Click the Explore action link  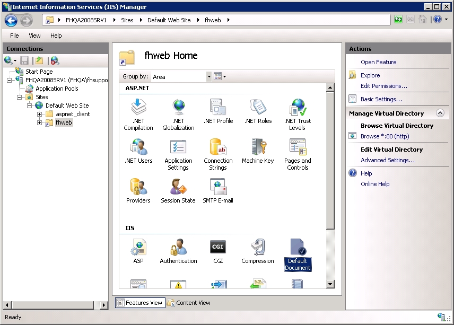click(x=370, y=75)
